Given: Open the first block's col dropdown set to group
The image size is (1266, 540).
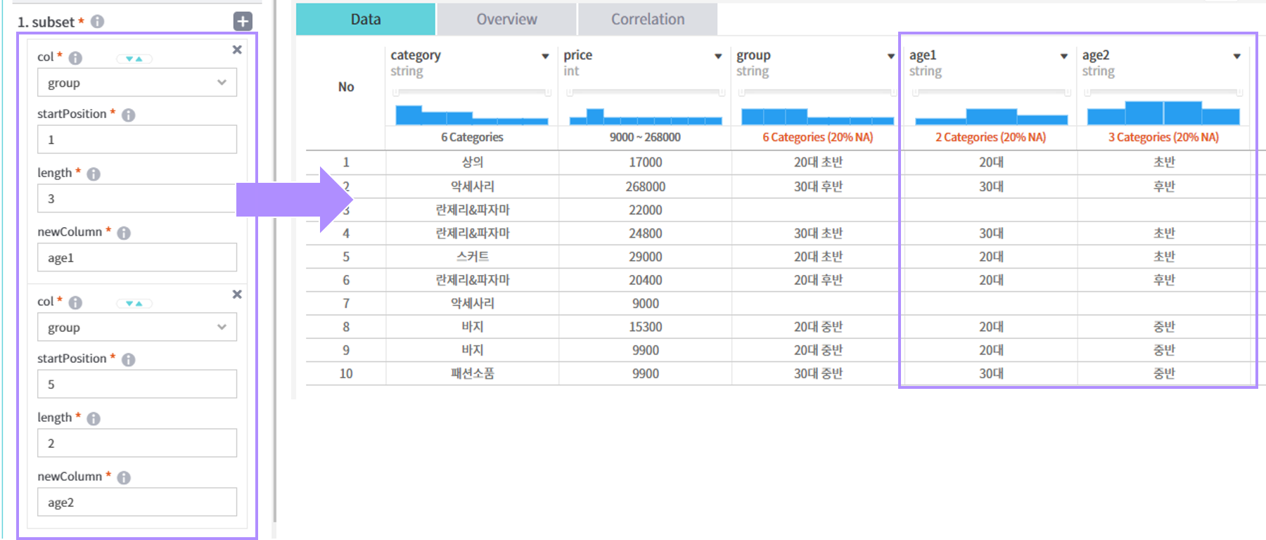Looking at the screenshot, I should point(137,83).
